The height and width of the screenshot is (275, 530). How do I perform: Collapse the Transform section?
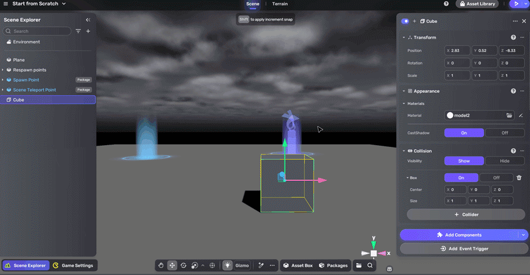point(404,38)
